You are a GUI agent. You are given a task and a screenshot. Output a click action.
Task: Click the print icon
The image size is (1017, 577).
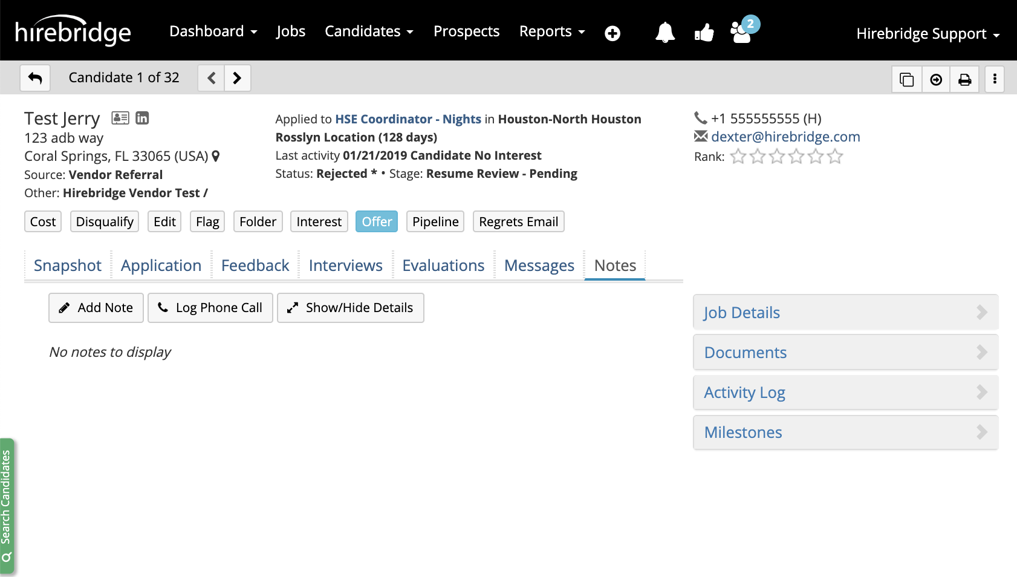(x=964, y=79)
